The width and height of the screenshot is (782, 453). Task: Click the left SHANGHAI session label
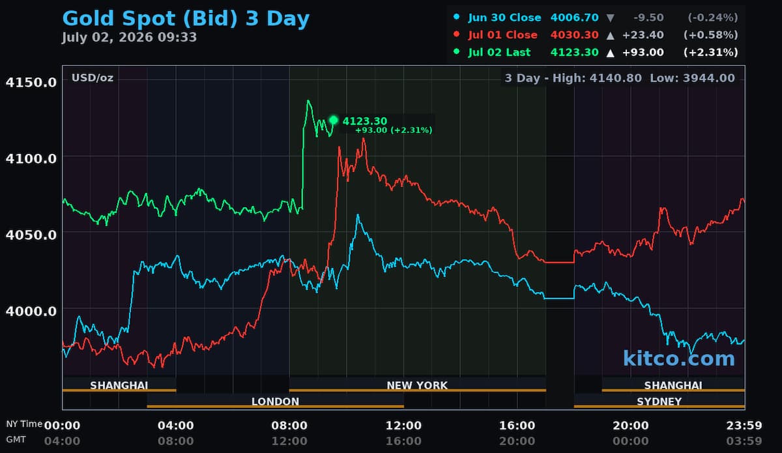pyautogui.click(x=119, y=385)
